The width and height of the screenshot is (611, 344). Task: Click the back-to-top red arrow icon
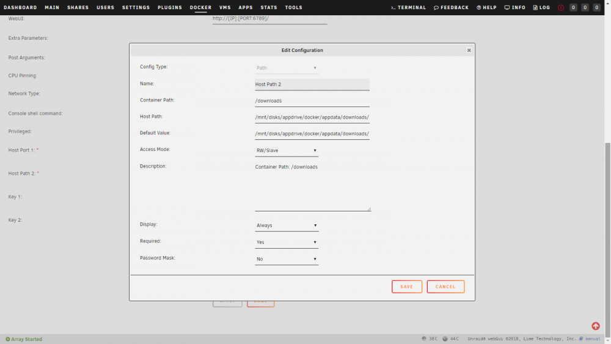click(x=595, y=326)
